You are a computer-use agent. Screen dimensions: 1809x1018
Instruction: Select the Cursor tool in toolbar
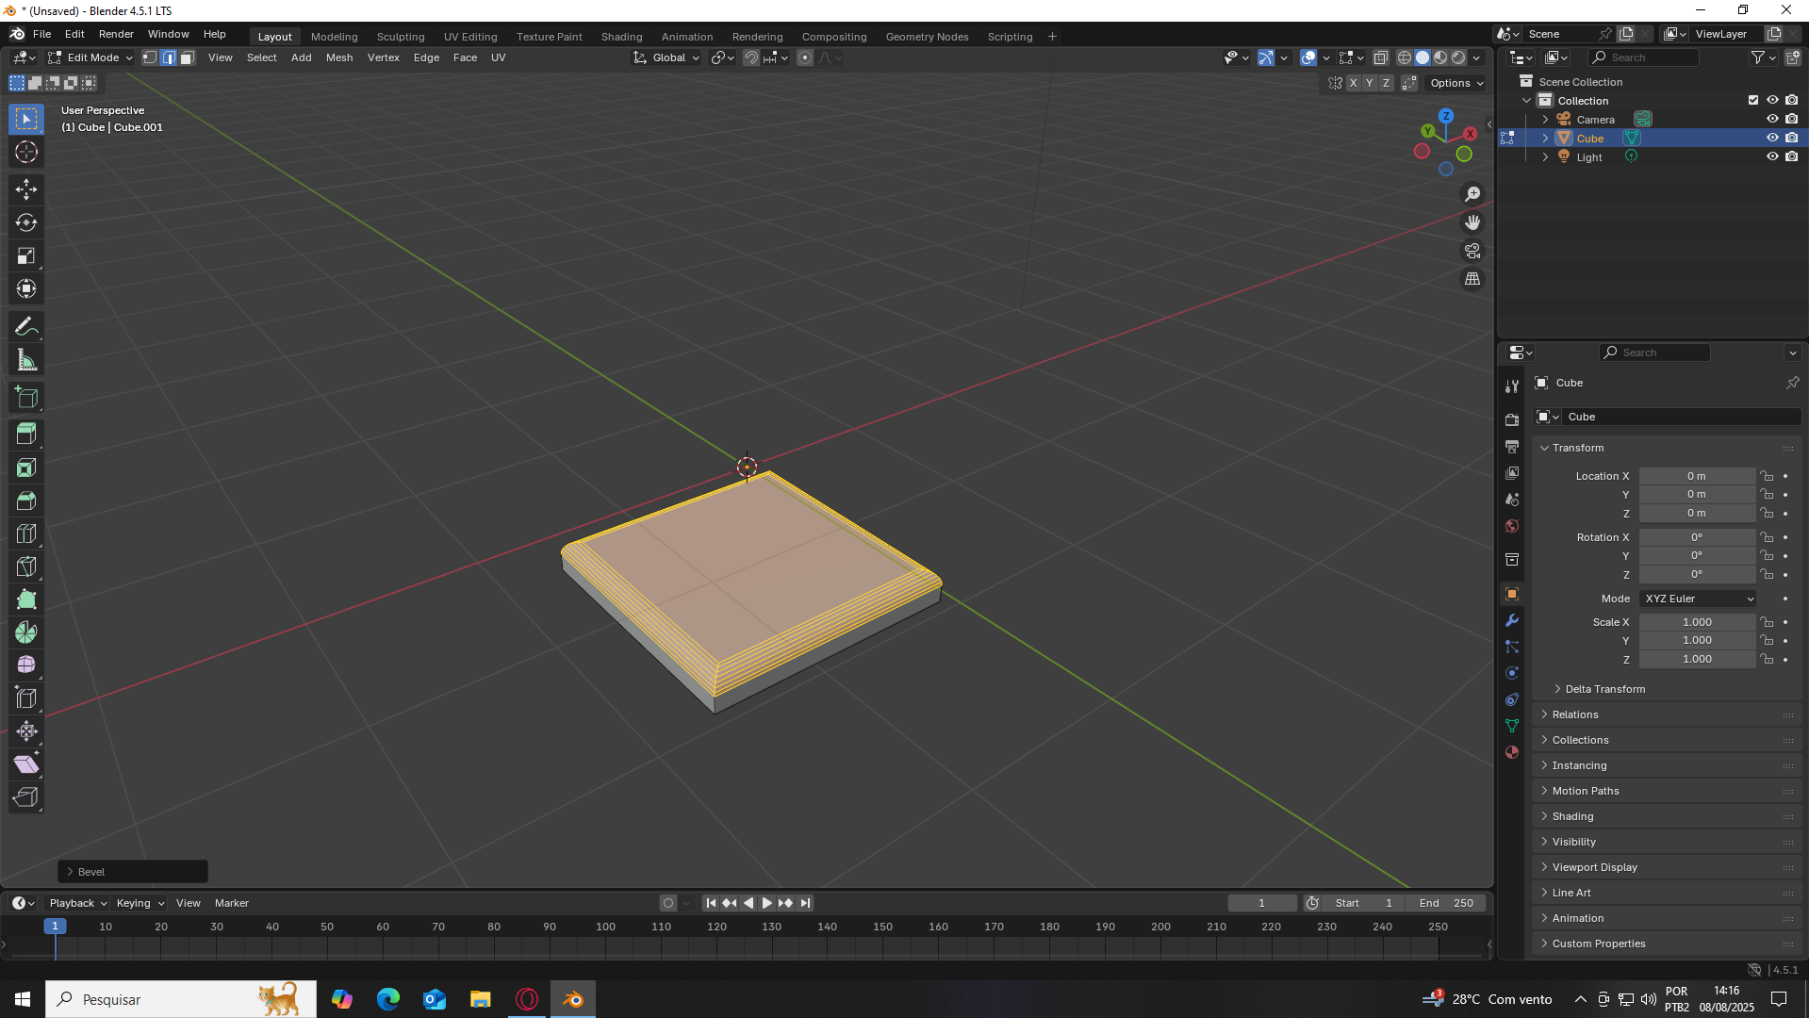[x=26, y=152]
